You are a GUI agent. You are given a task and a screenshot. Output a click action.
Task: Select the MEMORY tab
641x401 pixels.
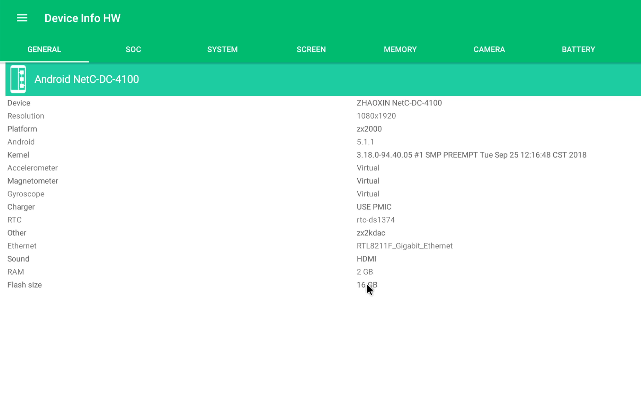tap(400, 50)
